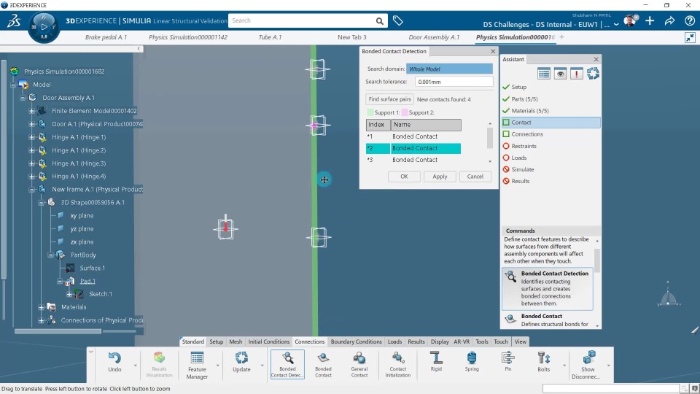Click the Update tool icon
This screenshot has height=394, width=700.
click(x=241, y=358)
